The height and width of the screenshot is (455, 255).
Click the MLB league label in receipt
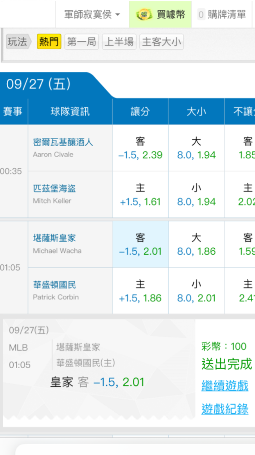[x=18, y=348]
